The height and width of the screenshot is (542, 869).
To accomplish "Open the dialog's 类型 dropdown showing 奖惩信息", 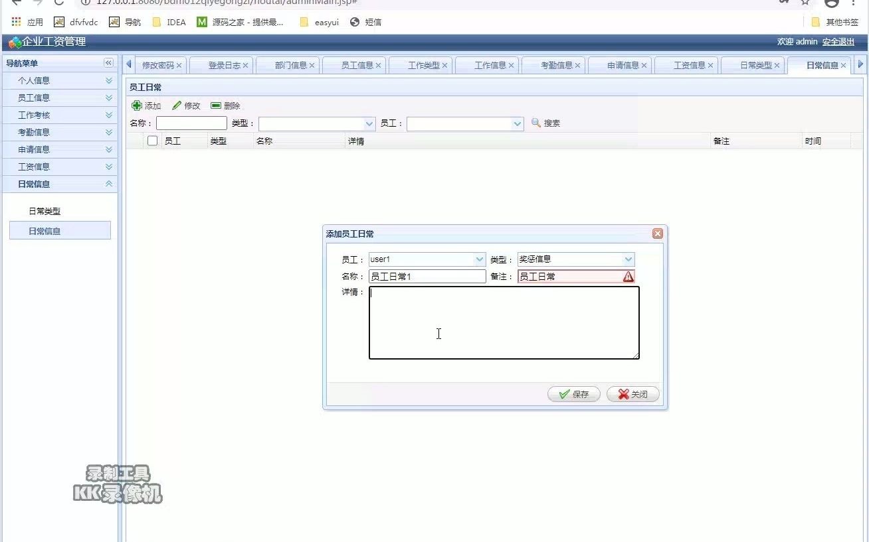I will click(628, 259).
